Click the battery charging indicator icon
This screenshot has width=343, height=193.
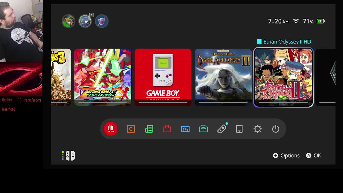[x=321, y=21]
